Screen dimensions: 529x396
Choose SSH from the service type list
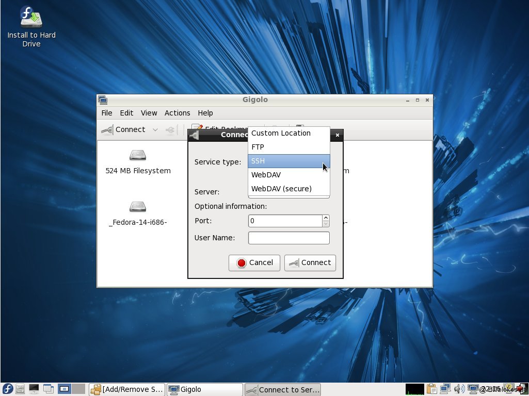[289, 161]
